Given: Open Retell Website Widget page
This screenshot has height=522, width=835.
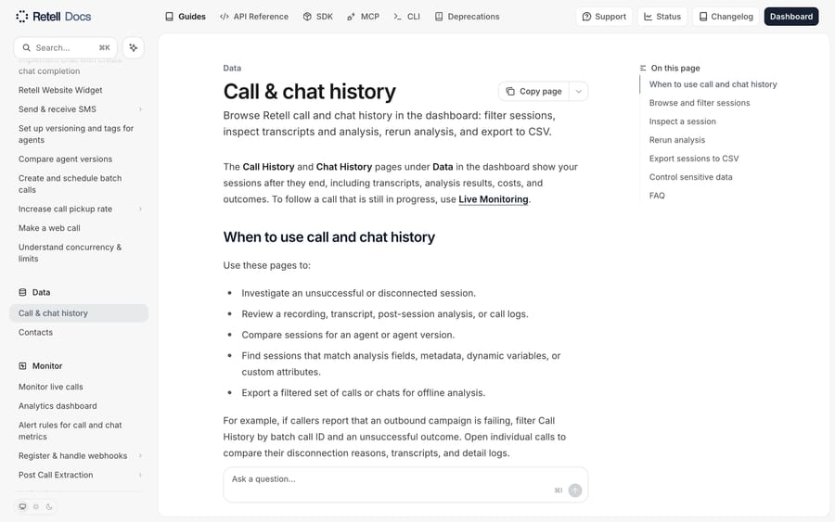Looking at the screenshot, I should 60,91.
